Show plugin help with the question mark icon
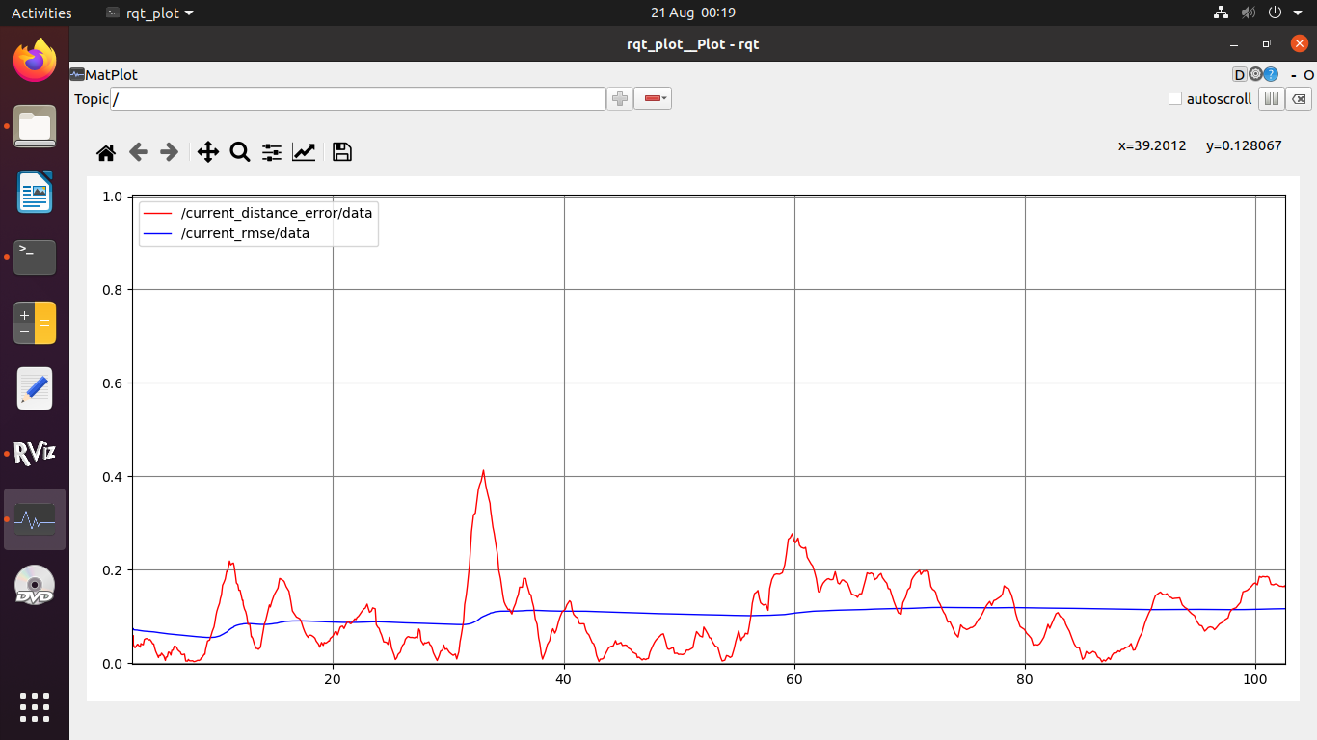The height and width of the screenshot is (740, 1317). [1271, 74]
